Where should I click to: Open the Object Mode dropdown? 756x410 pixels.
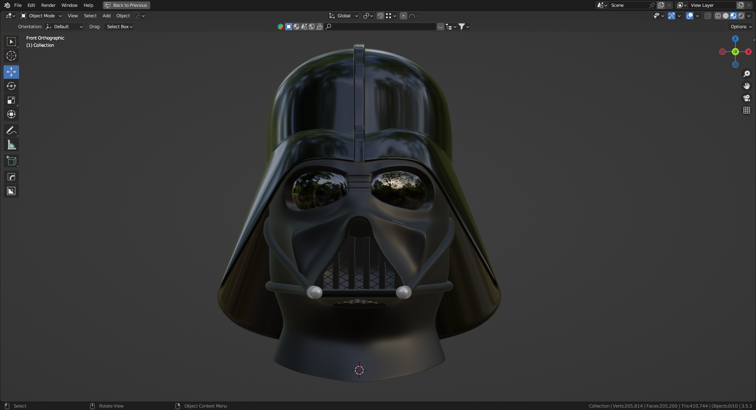[x=41, y=16]
